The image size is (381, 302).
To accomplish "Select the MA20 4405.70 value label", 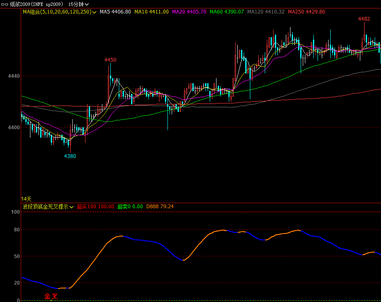I will pos(189,12).
